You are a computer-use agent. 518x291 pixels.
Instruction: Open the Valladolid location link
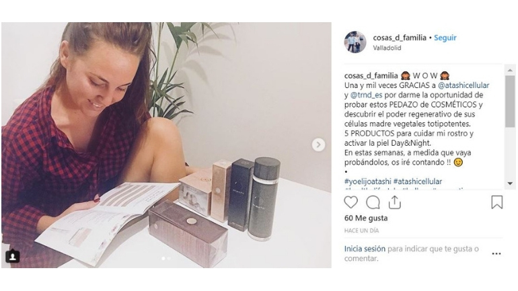(387, 48)
